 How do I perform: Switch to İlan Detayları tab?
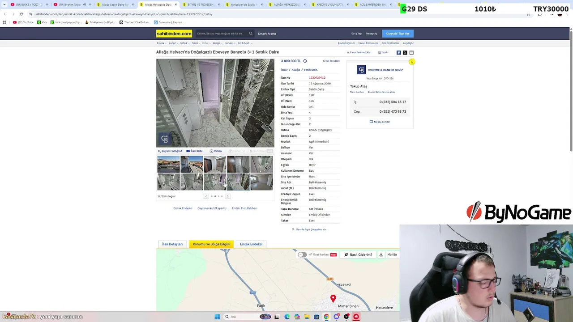(172, 244)
